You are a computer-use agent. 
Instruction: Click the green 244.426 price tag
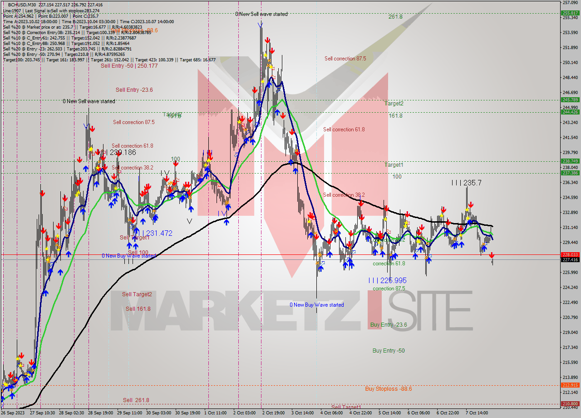click(571, 112)
